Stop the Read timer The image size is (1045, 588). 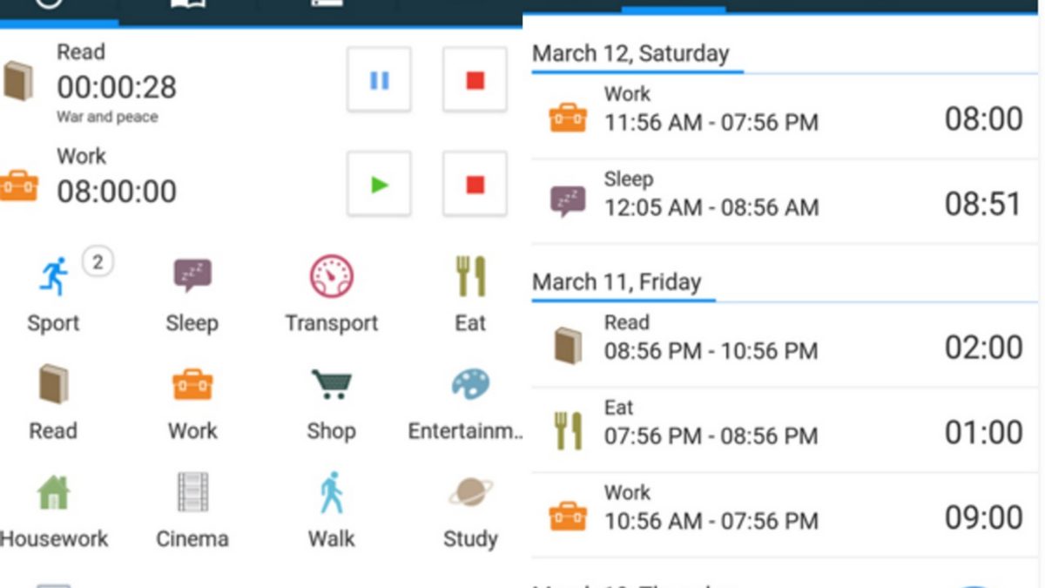(x=475, y=80)
